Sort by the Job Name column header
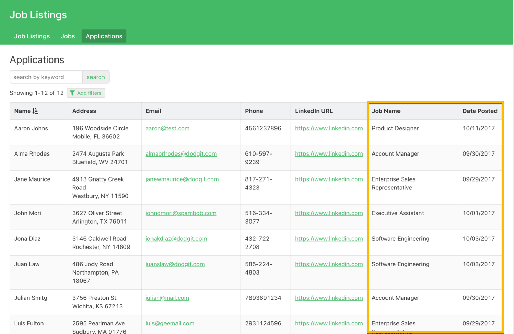514x334 pixels. coord(386,111)
